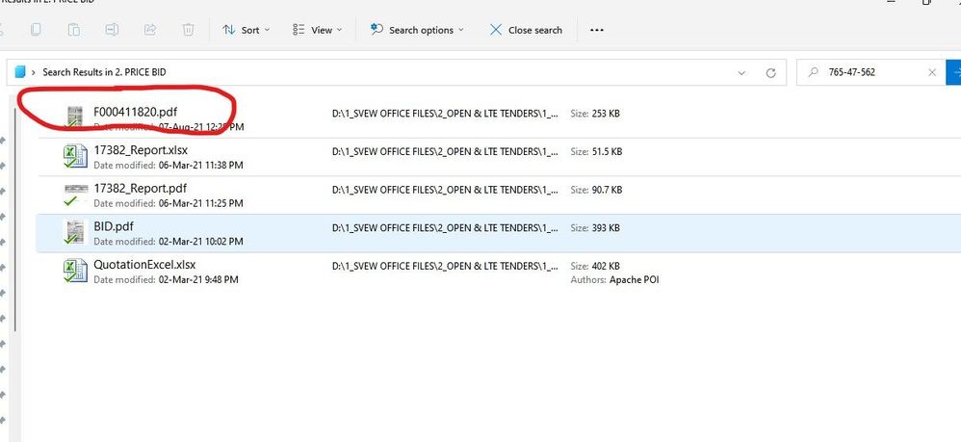The height and width of the screenshot is (442, 961).
Task: Click the Delete trash icon in the toolbar
Action: tap(188, 30)
